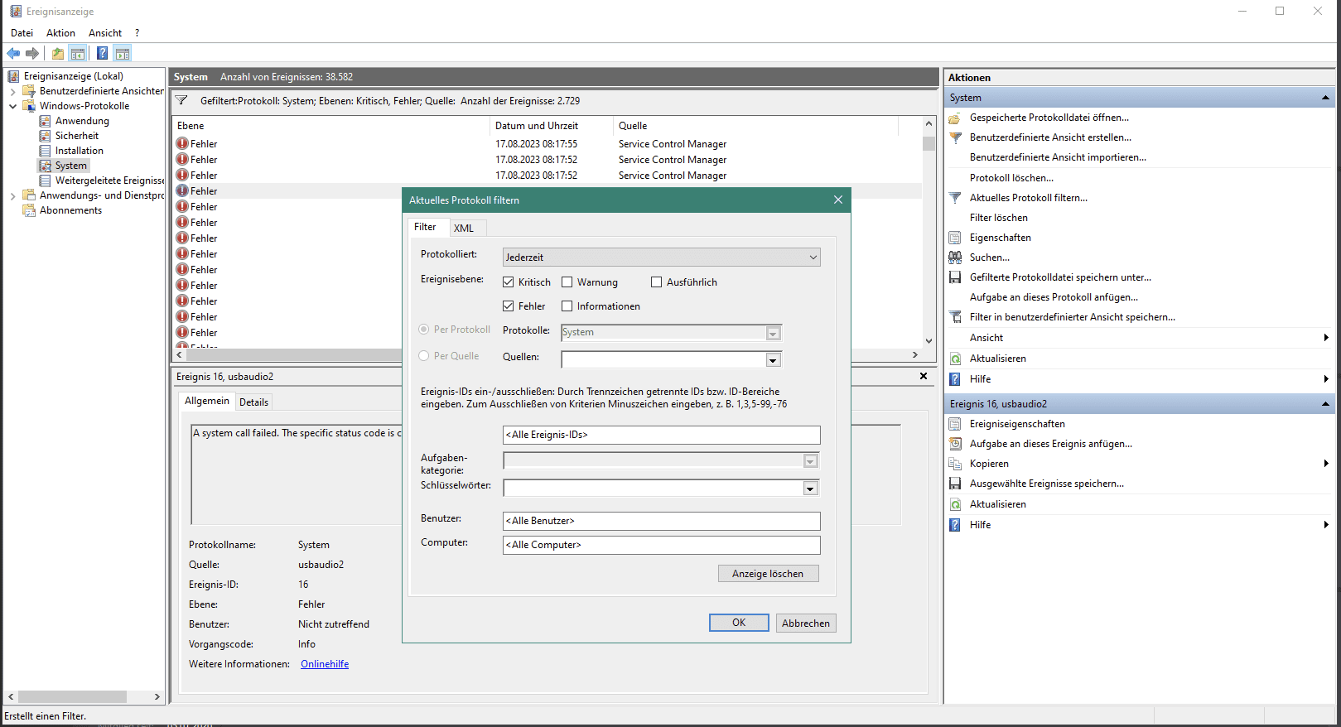Click the Alle Ereignis-IDs input field

tap(661, 435)
